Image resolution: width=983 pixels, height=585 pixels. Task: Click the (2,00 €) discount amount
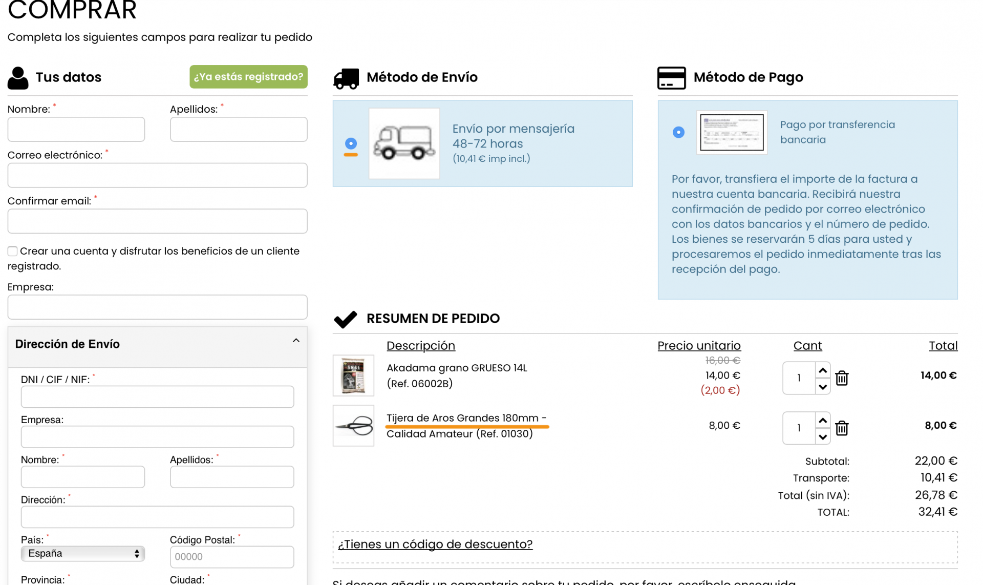pyautogui.click(x=720, y=390)
